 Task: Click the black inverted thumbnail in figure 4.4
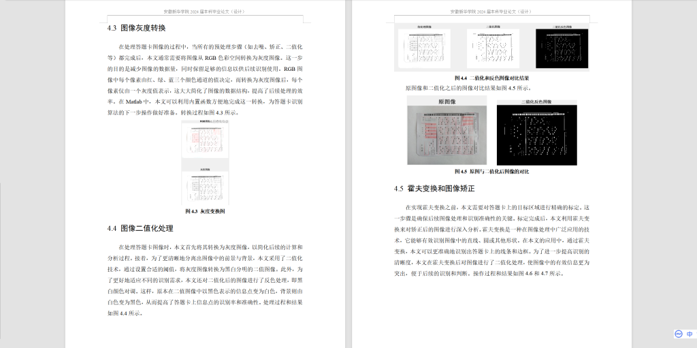click(x=562, y=48)
